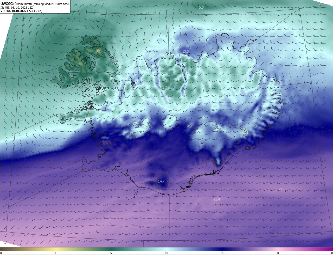
Task: Click the 24.8 value label on the map
Action: point(282,189)
